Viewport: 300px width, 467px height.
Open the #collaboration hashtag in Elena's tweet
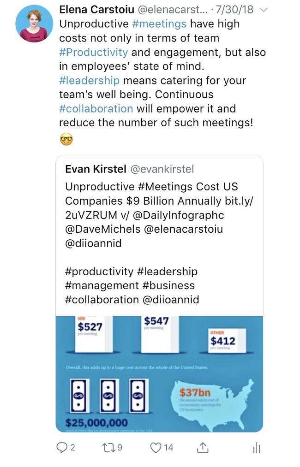(x=96, y=109)
